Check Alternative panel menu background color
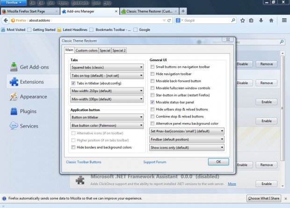Viewport: 290px width, 208px height. tap(152, 123)
